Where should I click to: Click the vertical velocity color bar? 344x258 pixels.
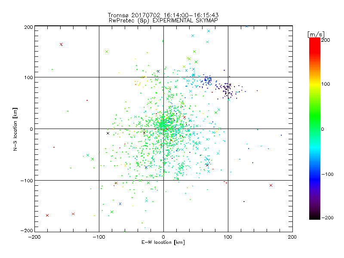pos(315,129)
